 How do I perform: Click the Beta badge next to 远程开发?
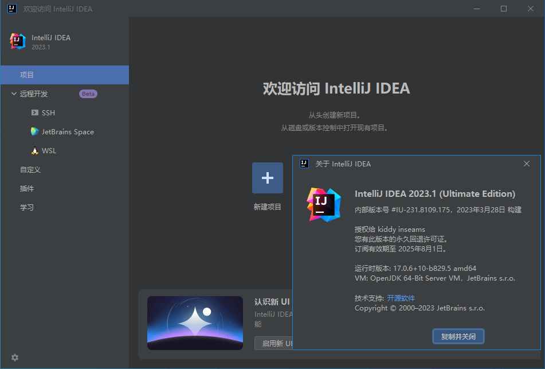point(87,94)
